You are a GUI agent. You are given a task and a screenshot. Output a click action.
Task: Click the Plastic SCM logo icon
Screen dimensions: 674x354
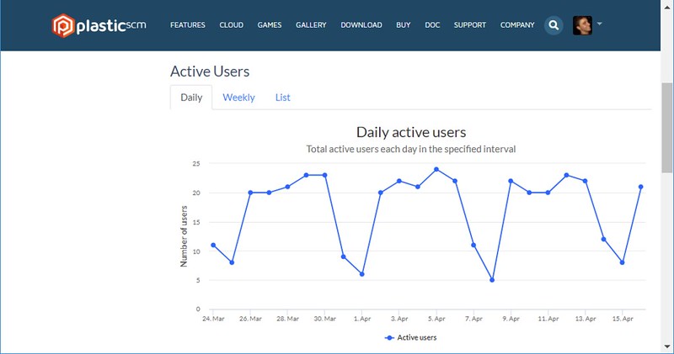point(63,25)
